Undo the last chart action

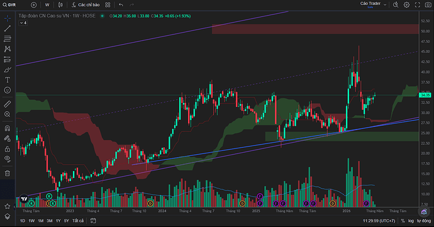pos(121,5)
